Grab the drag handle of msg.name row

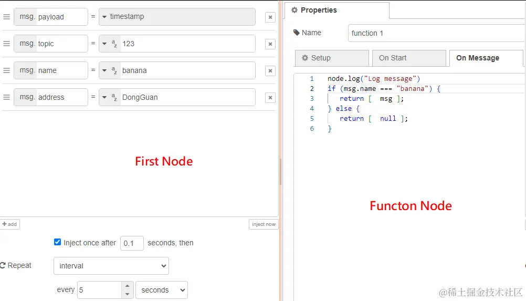tap(6, 70)
